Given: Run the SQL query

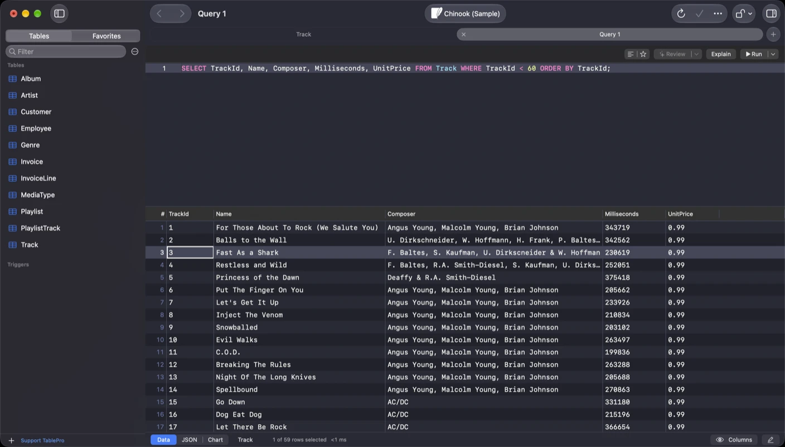Looking at the screenshot, I should click(x=754, y=54).
